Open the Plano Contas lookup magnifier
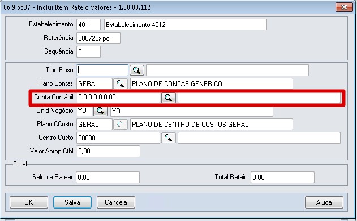The width and height of the screenshot is (357, 221). click(x=120, y=84)
